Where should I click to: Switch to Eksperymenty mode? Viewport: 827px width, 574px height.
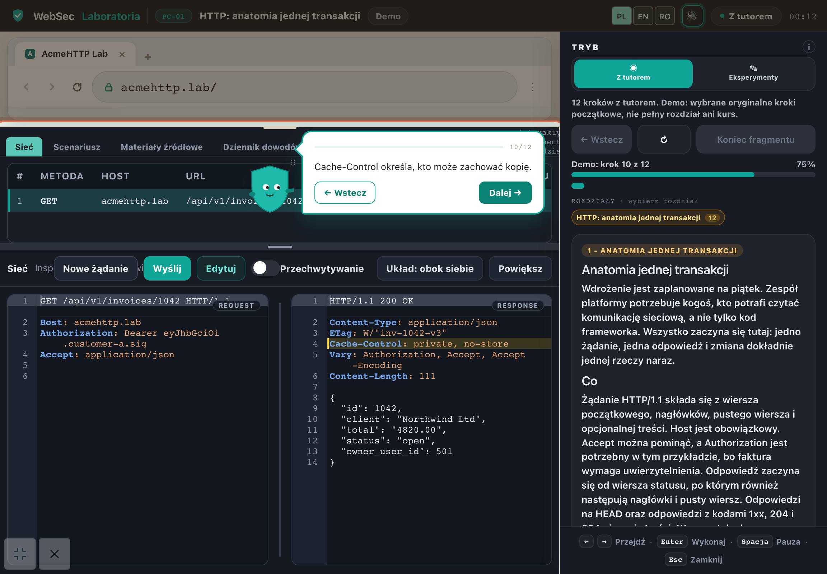coord(752,74)
